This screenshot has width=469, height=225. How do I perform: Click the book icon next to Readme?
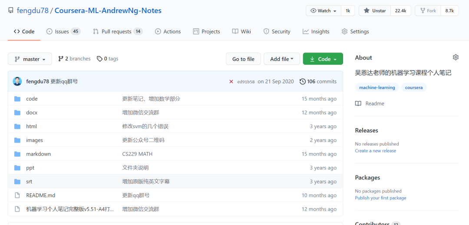click(358, 103)
